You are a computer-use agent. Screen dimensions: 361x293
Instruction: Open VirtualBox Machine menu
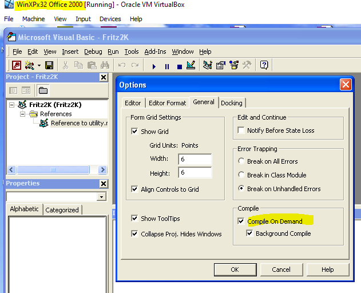point(33,19)
